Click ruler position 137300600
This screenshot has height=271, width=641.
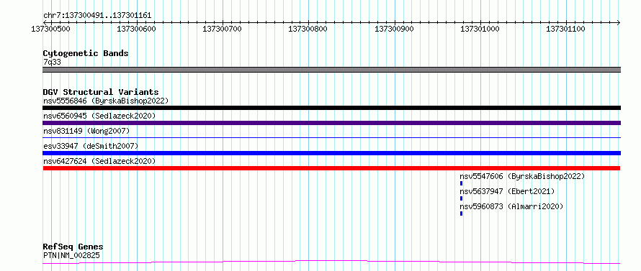click(x=137, y=29)
